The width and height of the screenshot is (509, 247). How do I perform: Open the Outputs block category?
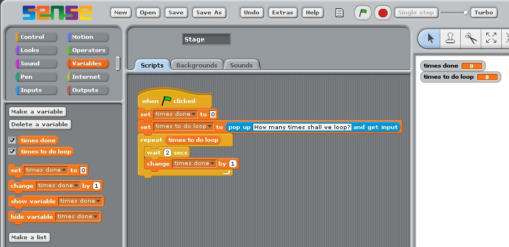(88, 90)
